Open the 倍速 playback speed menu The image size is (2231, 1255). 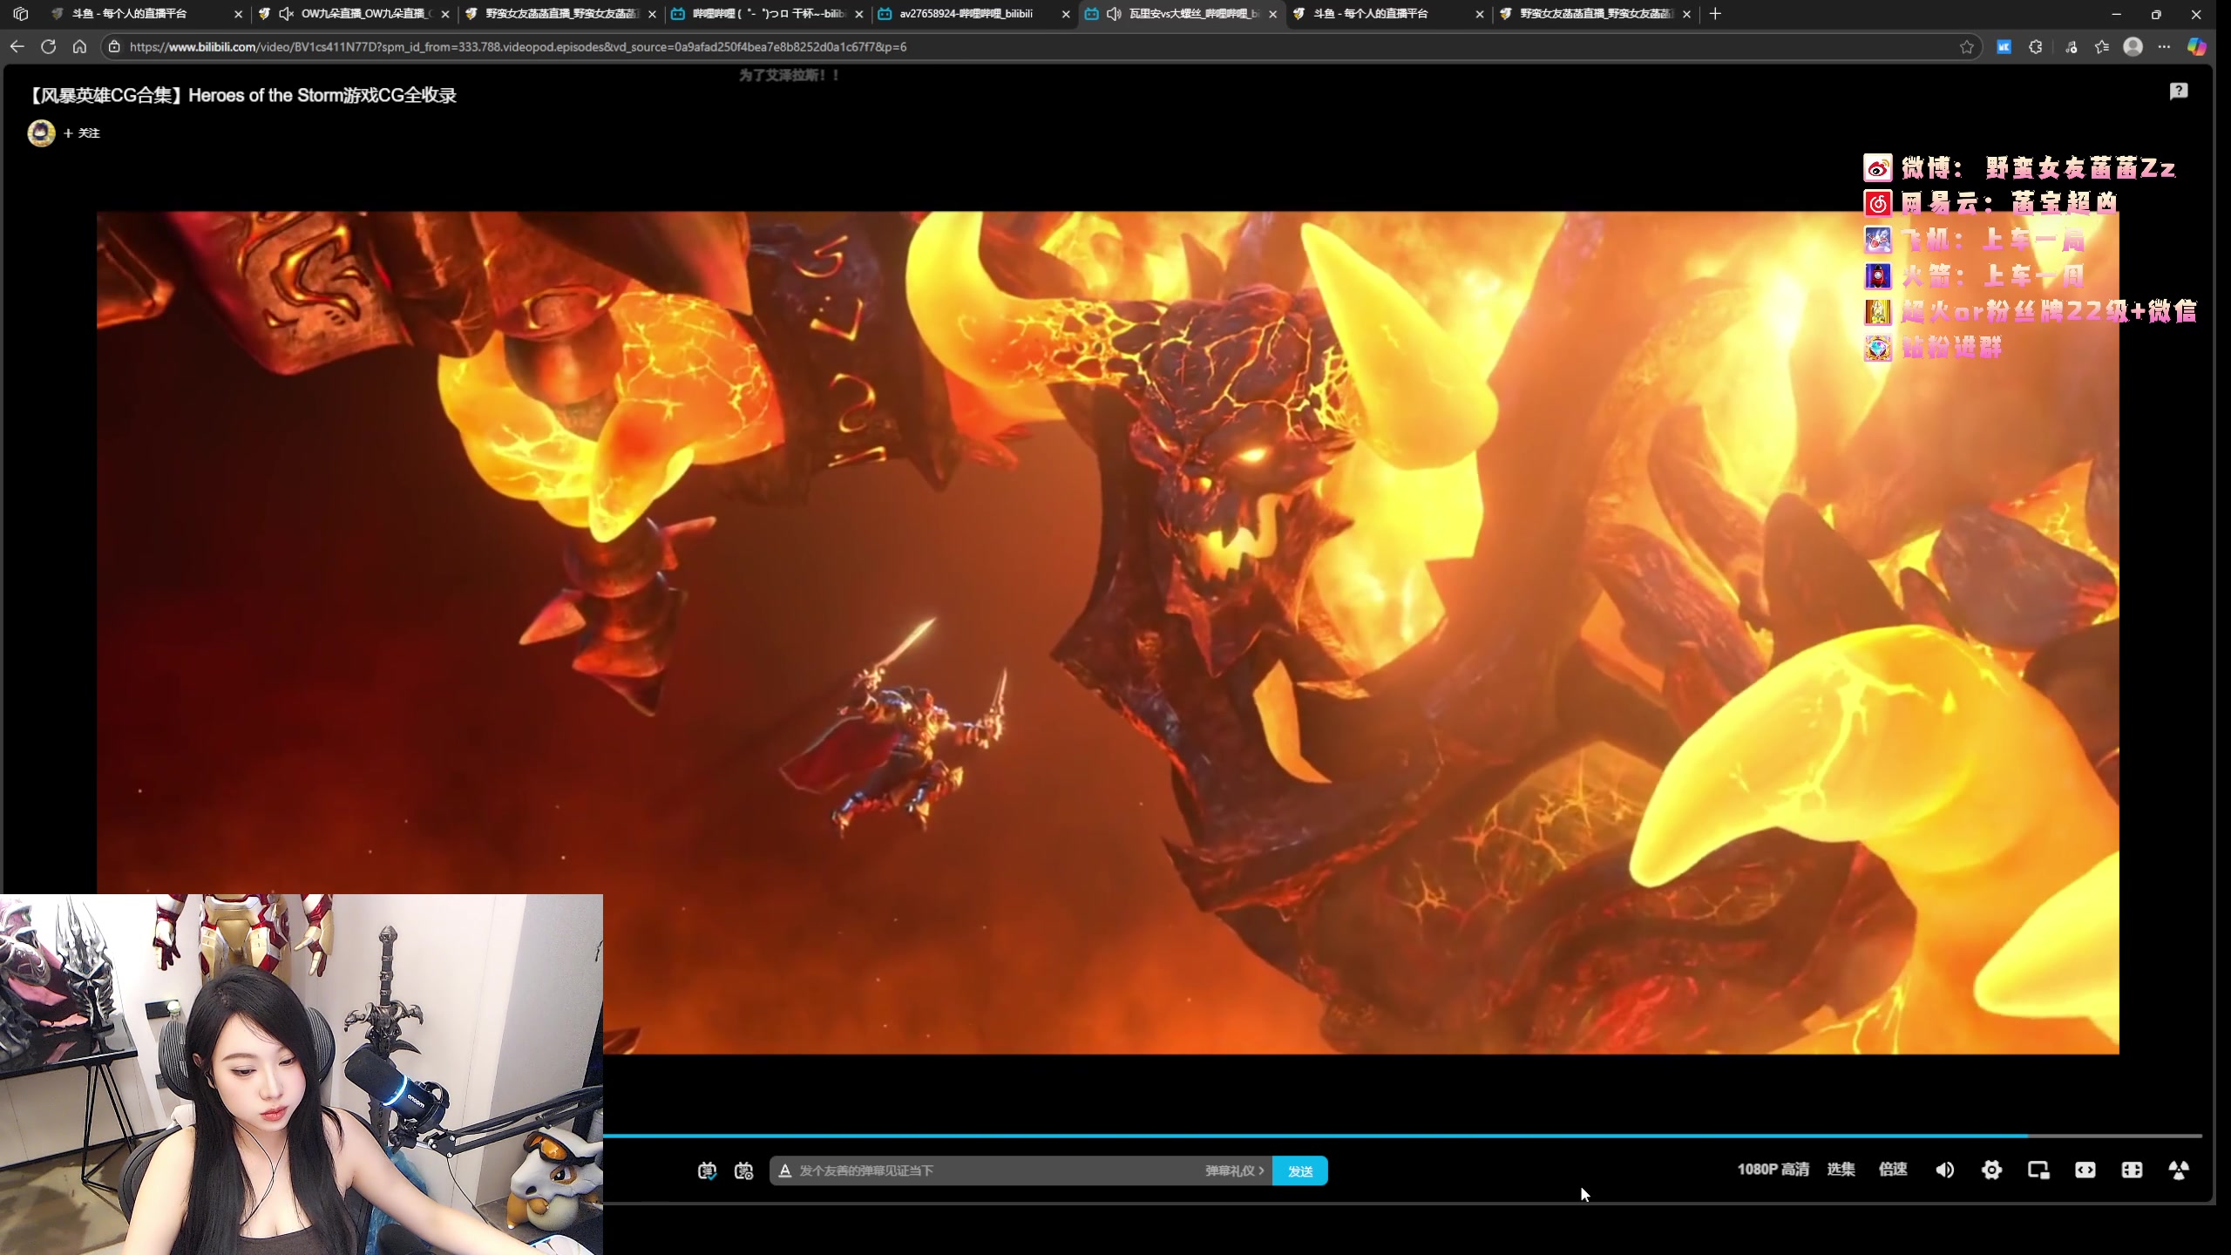pos(1893,1170)
